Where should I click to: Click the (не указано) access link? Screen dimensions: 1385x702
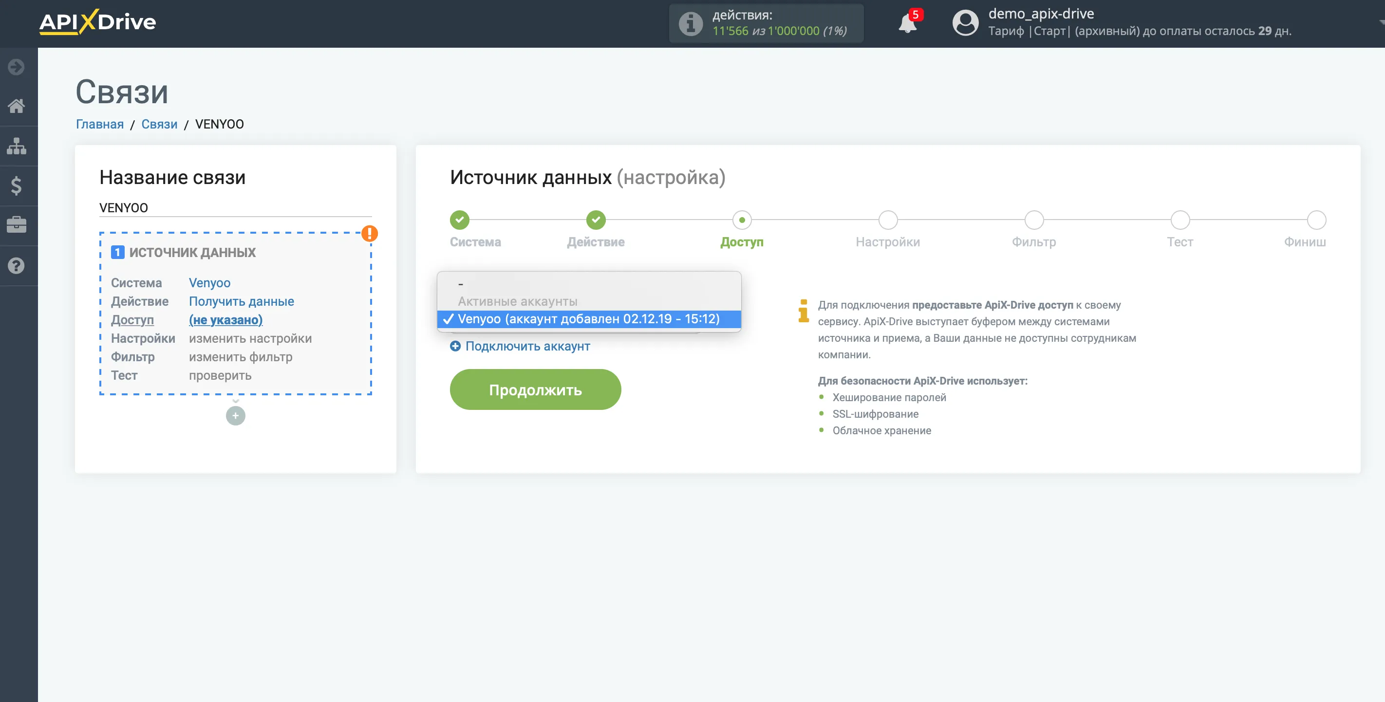(226, 320)
